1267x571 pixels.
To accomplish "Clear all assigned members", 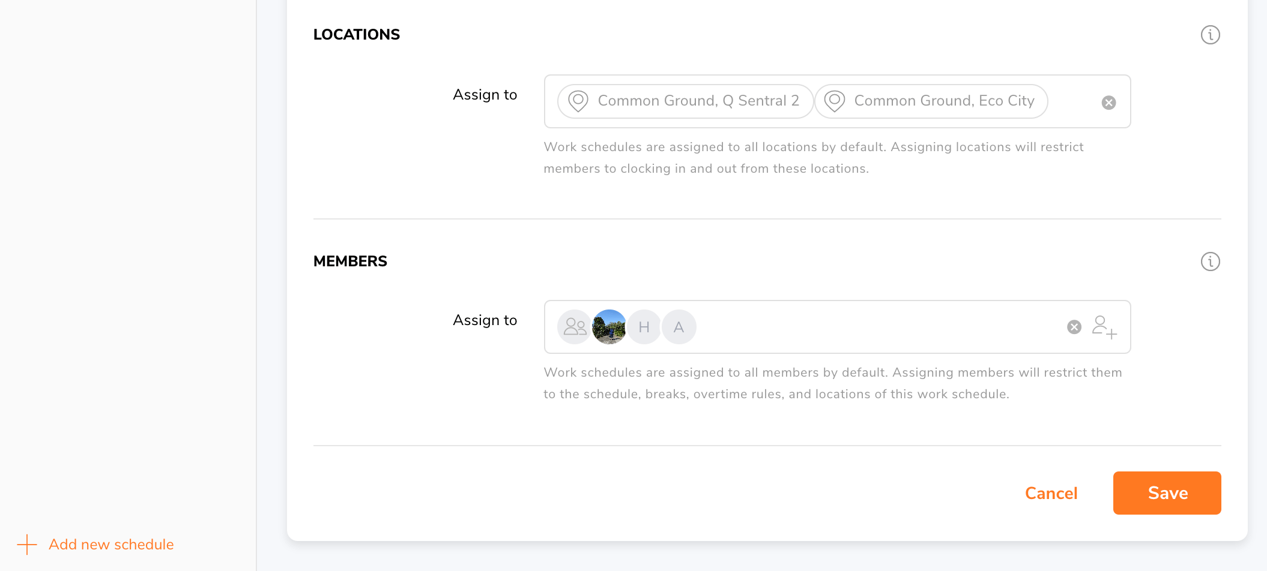I will 1074,327.
